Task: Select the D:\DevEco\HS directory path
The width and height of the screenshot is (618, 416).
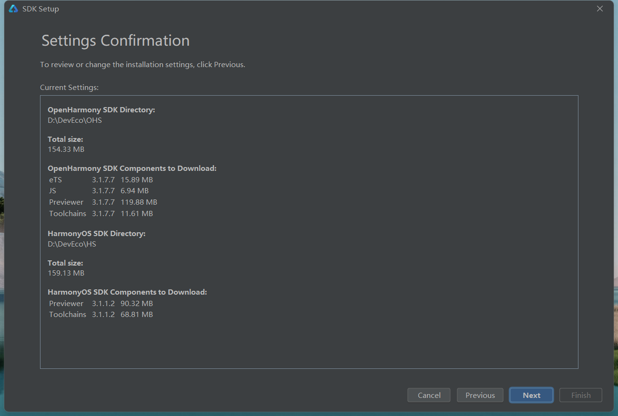Action: [x=72, y=244]
